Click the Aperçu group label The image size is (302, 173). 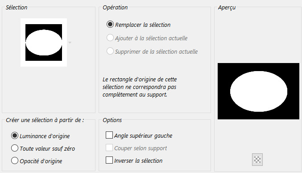pyautogui.click(x=227, y=8)
